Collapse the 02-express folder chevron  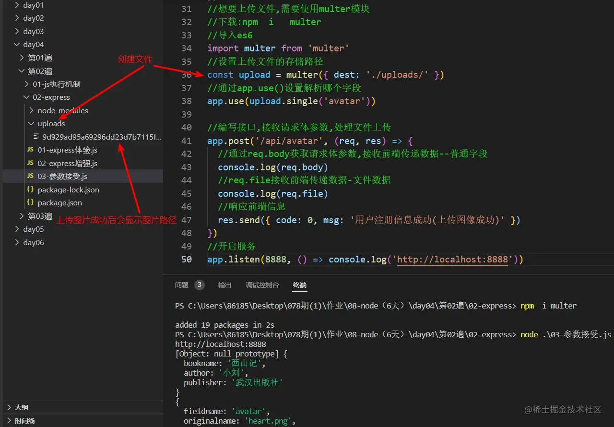(26, 97)
